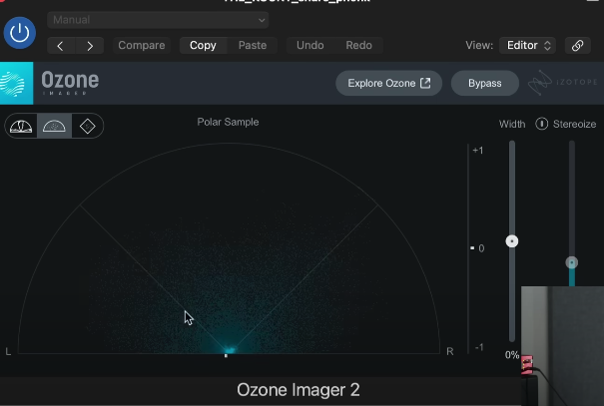
Task: Click the Polar Sample label
Action: [x=228, y=122]
